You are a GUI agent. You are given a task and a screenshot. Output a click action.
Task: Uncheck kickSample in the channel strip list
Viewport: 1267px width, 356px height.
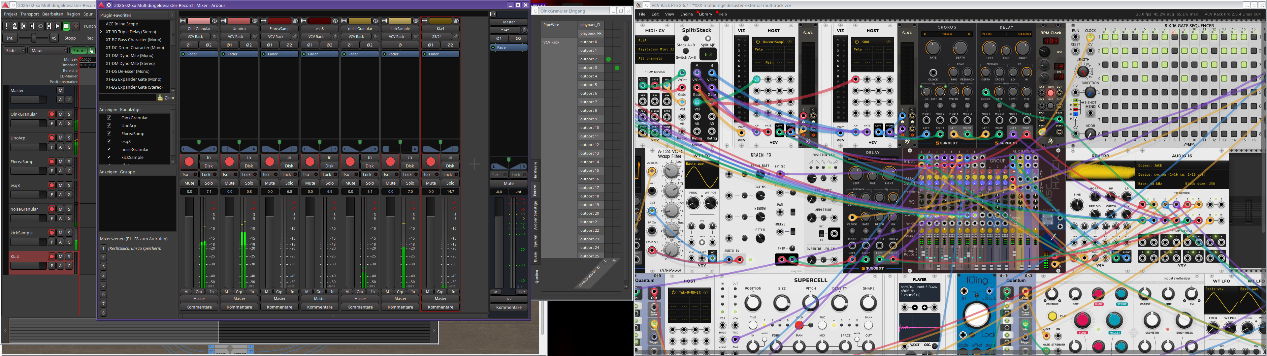(109, 157)
